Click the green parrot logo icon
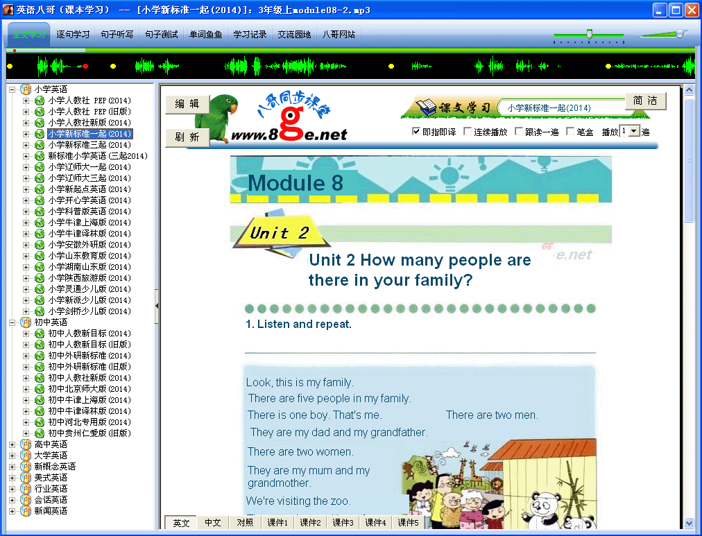 [218, 118]
